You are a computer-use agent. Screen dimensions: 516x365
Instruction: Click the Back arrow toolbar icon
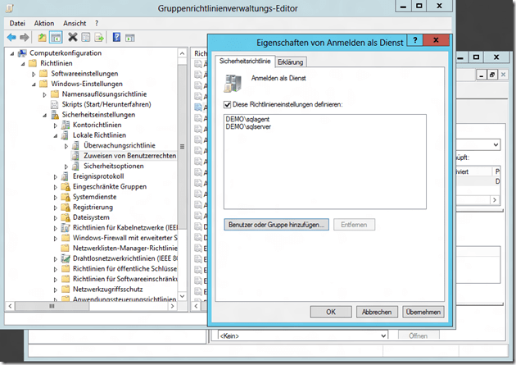tap(11, 38)
